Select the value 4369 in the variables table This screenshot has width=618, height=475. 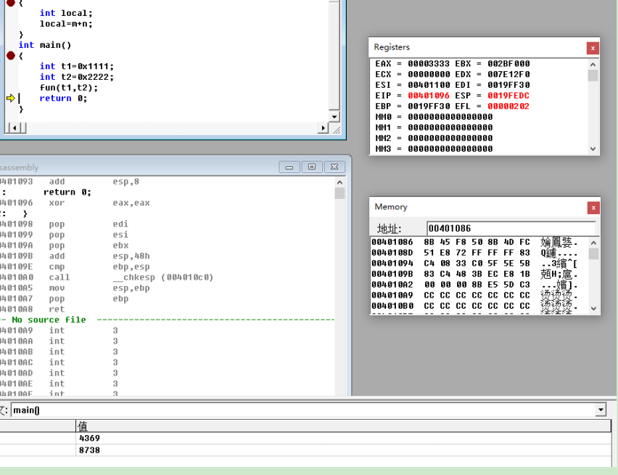pyautogui.click(x=89, y=438)
